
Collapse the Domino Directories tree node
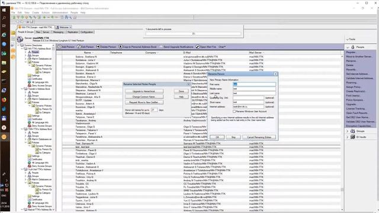(x=18, y=45)
